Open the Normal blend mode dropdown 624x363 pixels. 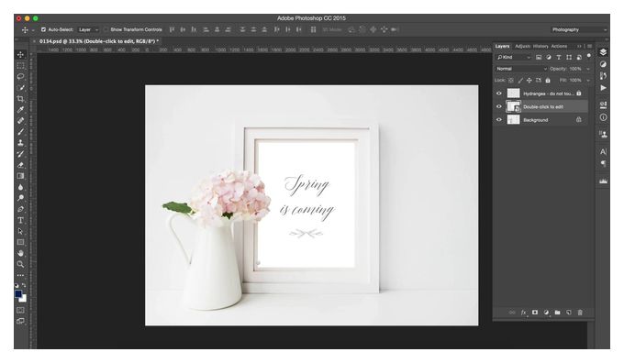521,69
